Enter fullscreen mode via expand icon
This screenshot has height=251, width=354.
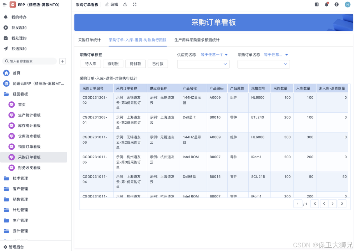click(x=135, y=4)
